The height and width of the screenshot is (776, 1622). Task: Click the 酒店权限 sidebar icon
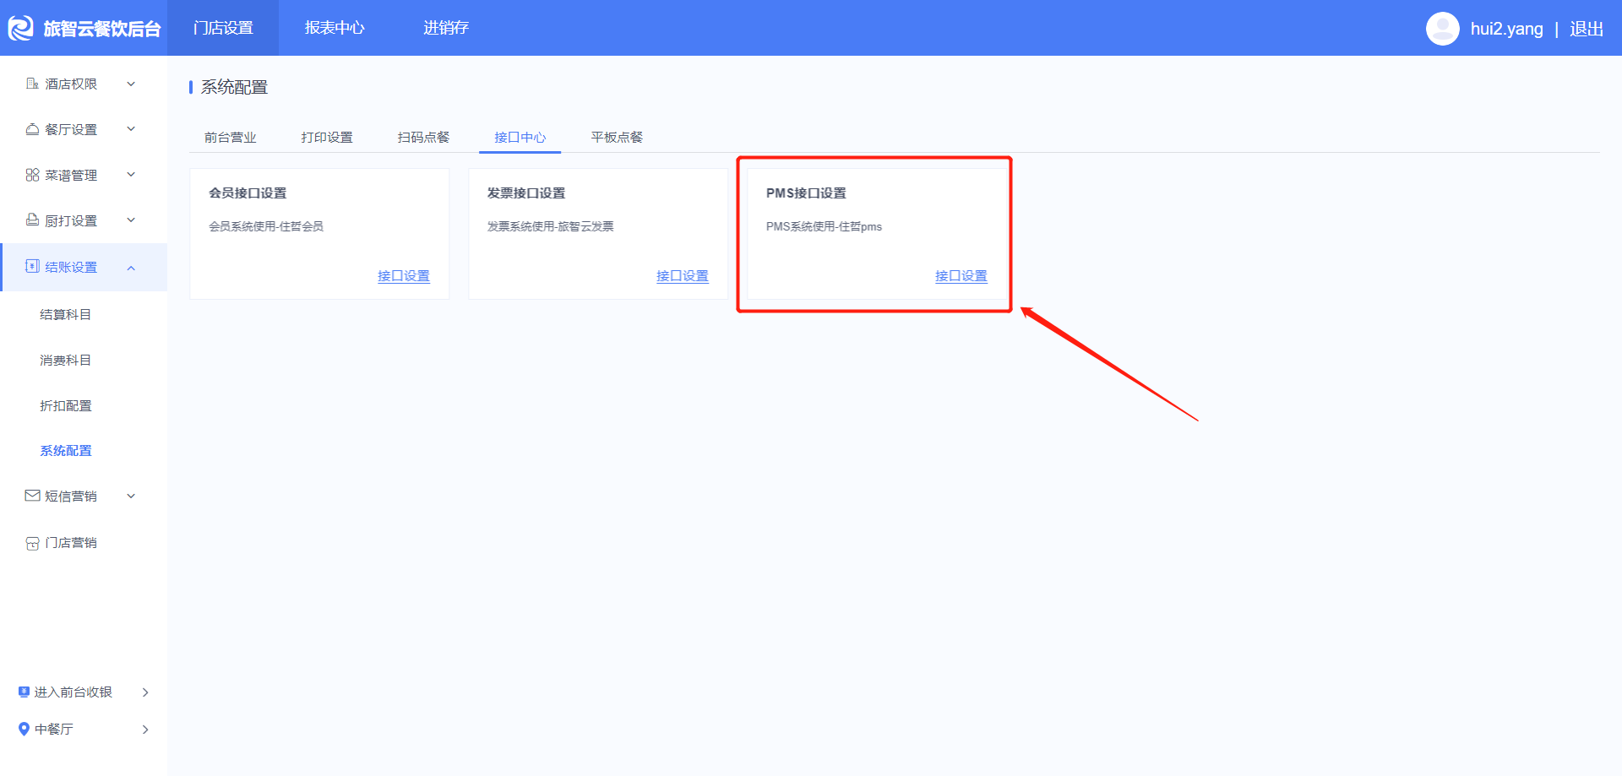(x=32, y=84)
